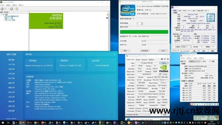Open the 工具 dropdown arrow in CPU-Z
Image resolution: width=222 pixels, height=125 pixels.
coord(198,51)
